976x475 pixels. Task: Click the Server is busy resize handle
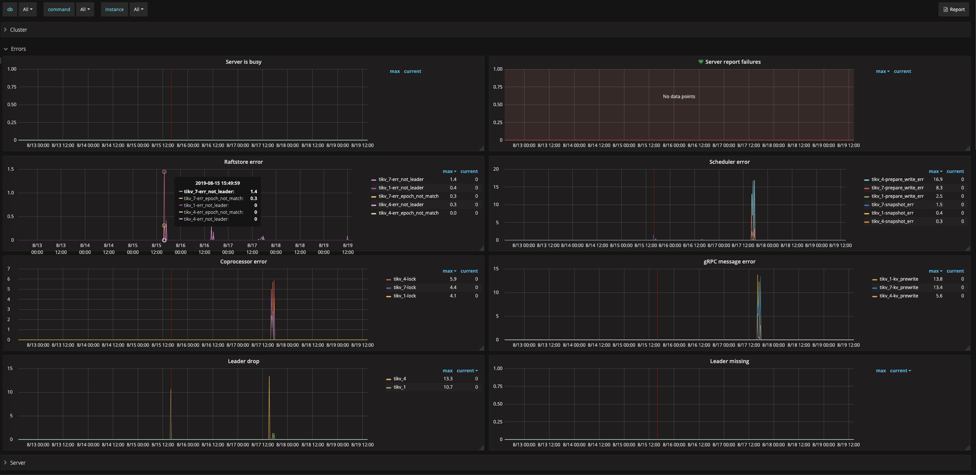pos(482,149)
